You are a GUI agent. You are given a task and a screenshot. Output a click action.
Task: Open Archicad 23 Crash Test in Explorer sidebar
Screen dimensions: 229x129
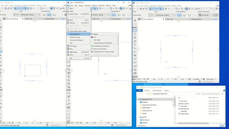tap(149, 105)
